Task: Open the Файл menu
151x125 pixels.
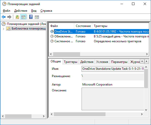Action: (x=6, y=11)
